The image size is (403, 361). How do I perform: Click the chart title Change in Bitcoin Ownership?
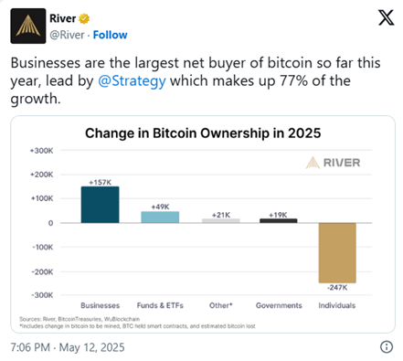pyautogui.click(x=203, y=133)
